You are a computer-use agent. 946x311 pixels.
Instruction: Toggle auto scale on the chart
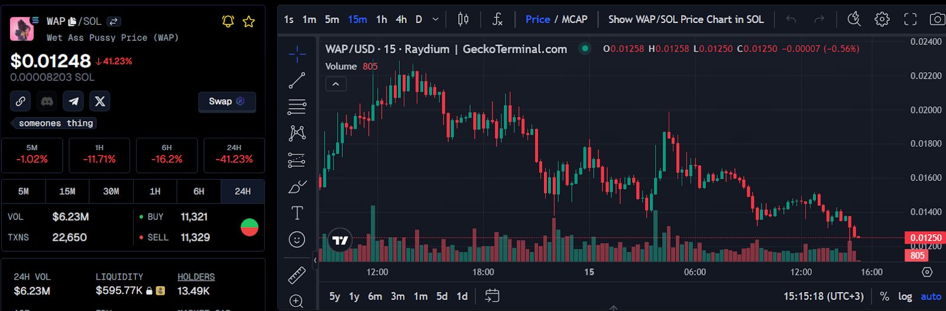tap(931, 296)
